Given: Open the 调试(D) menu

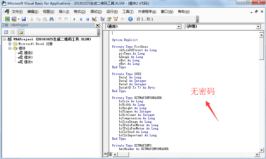Looking at the screenshot, I should click(x=96, y=12).
